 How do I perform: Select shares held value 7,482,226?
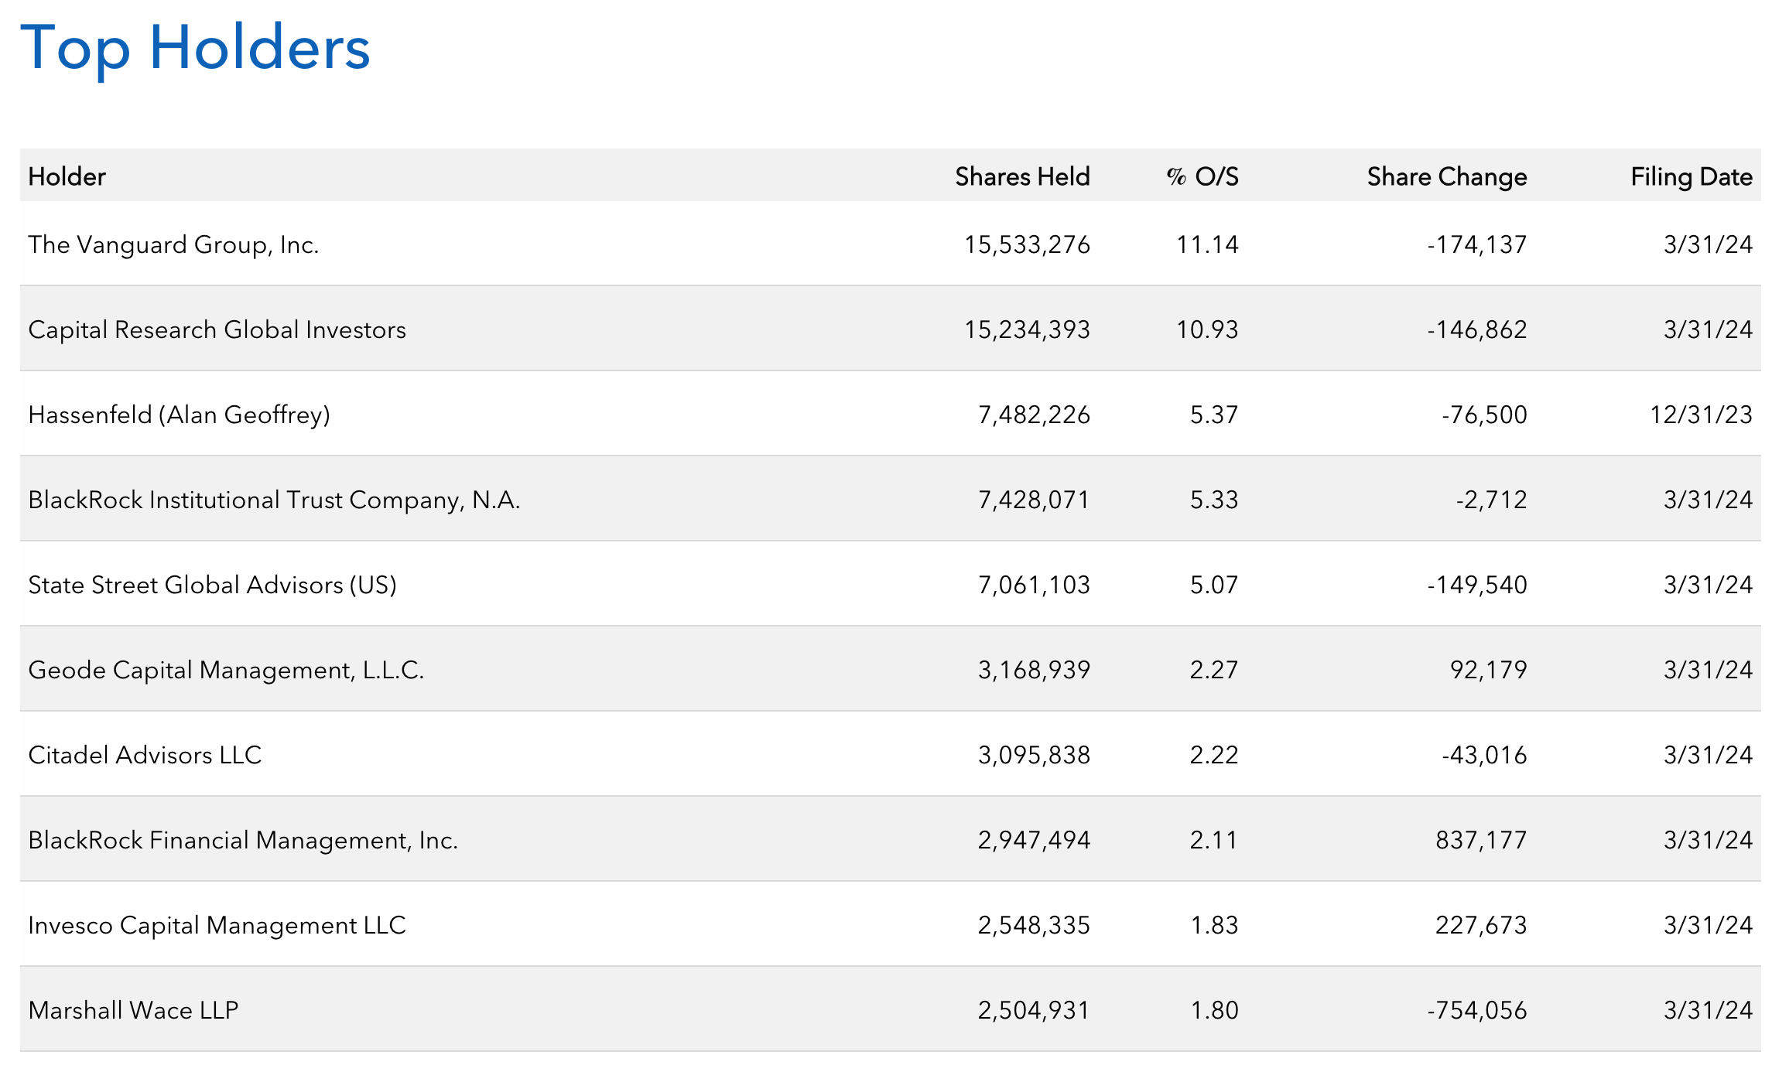[1034, 415]
